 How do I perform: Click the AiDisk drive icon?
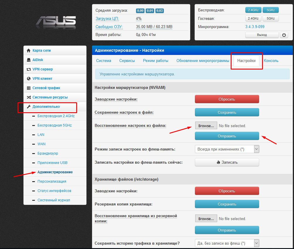(x=29, y=60)
